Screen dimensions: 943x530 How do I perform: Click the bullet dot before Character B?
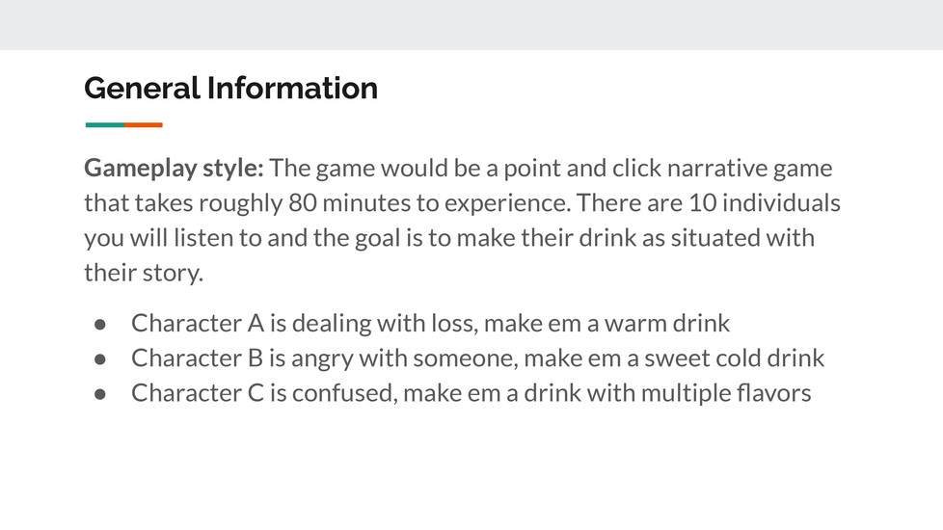click(99, 358)
